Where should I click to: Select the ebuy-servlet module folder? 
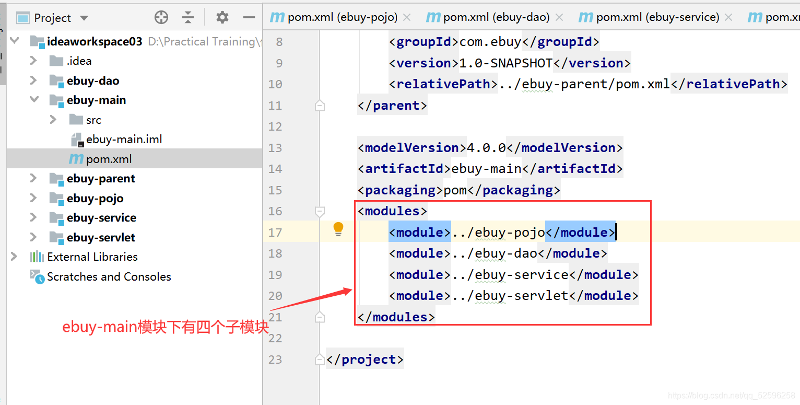101,237
